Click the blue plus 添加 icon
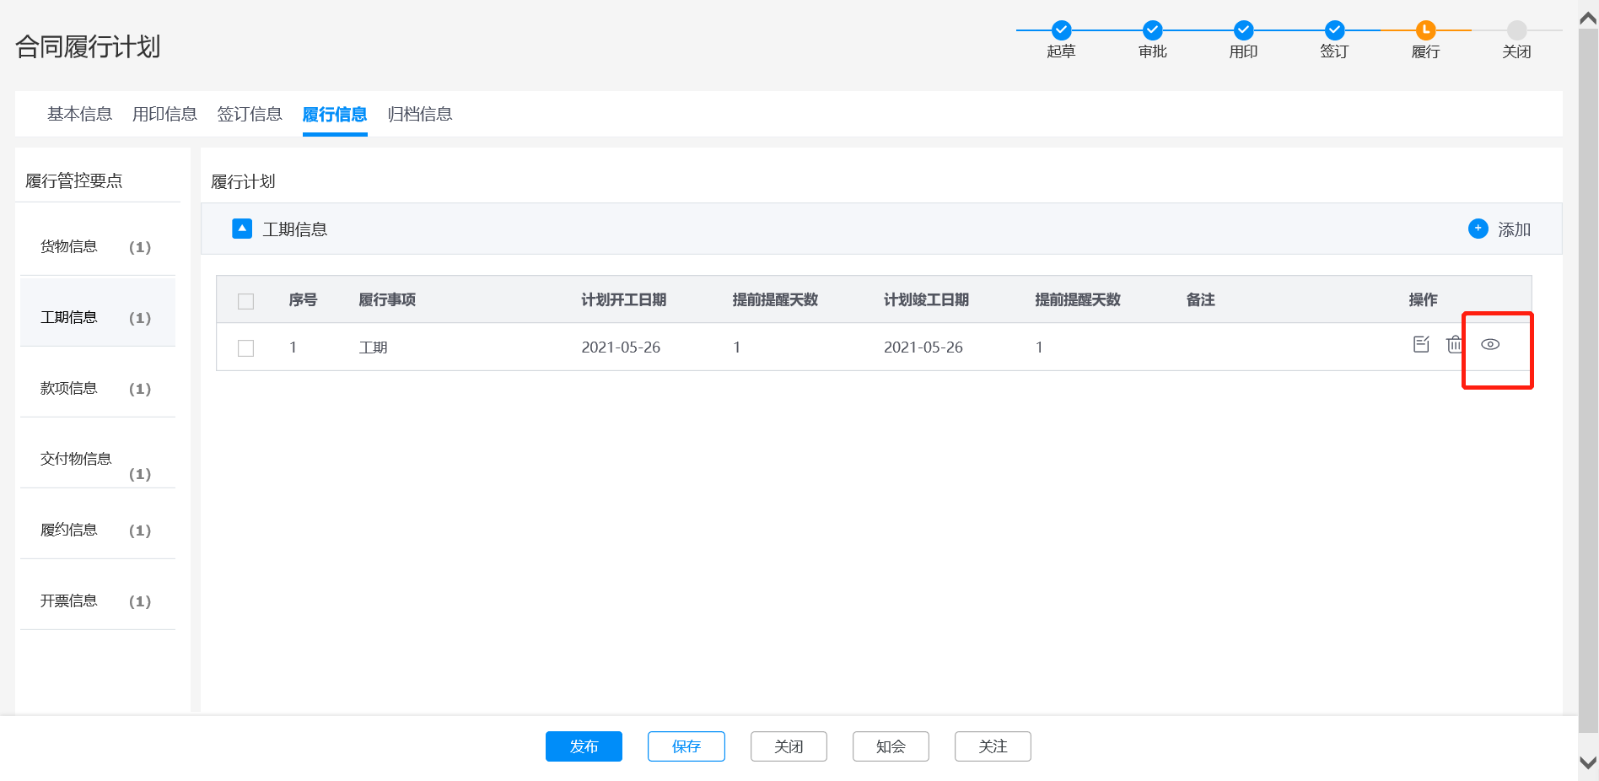Image resolution: width=1599 pixels, height=781 pixels. pos(1478,229)
